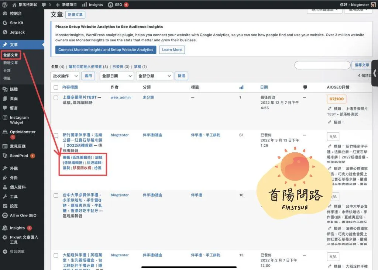This screenshot has width=378, height=270.
Task: Open the comments bubble icon in admin bar
Action: 44,5
